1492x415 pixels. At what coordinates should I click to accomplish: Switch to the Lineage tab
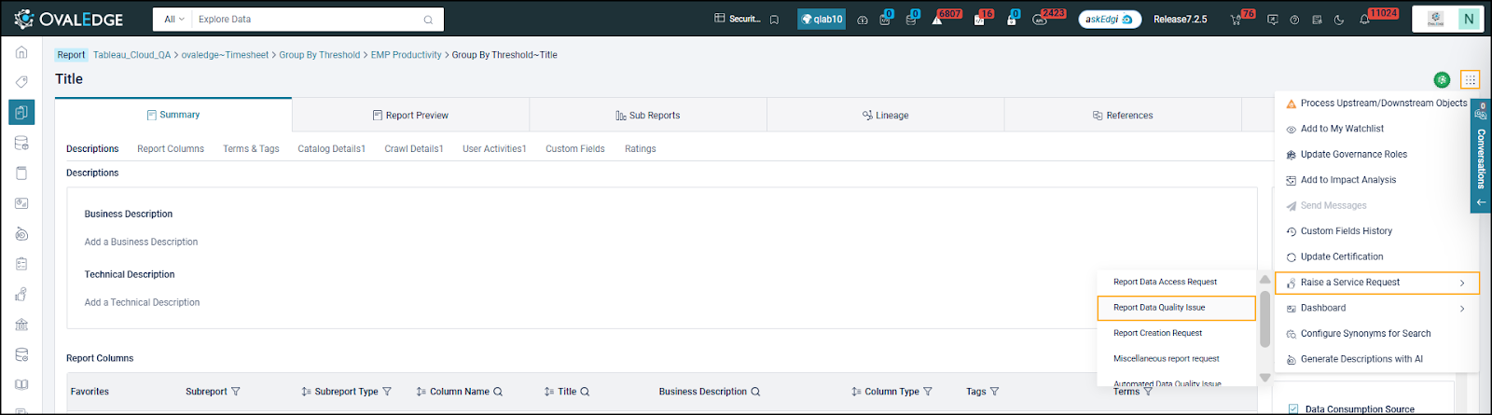point(885,116)
